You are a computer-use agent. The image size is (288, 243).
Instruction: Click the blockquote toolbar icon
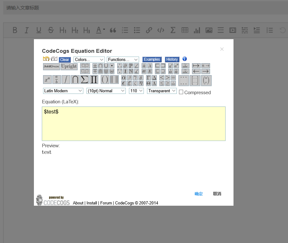113,30
